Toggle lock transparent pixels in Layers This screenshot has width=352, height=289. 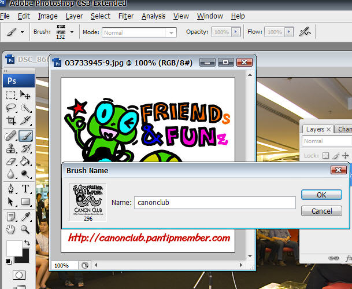point(325,155)
